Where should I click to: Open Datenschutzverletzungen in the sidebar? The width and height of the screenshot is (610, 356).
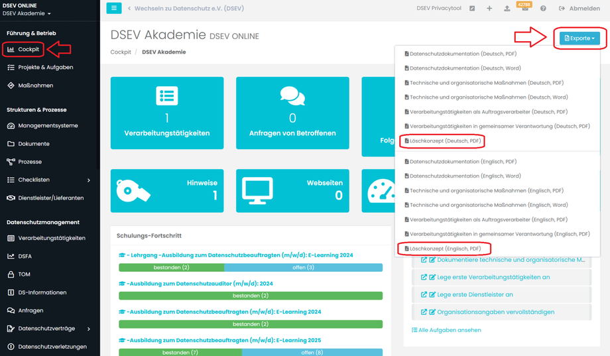click(47, 347)
